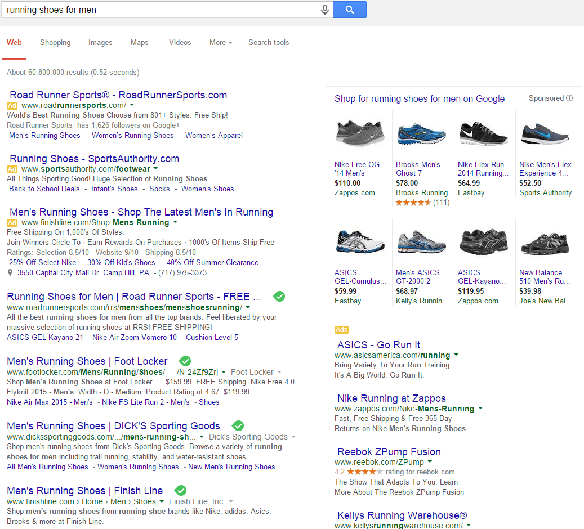Click the yellow Ads label in right column
The height and width of the screenshot is (529, 584).
click(x=341, y=329)
